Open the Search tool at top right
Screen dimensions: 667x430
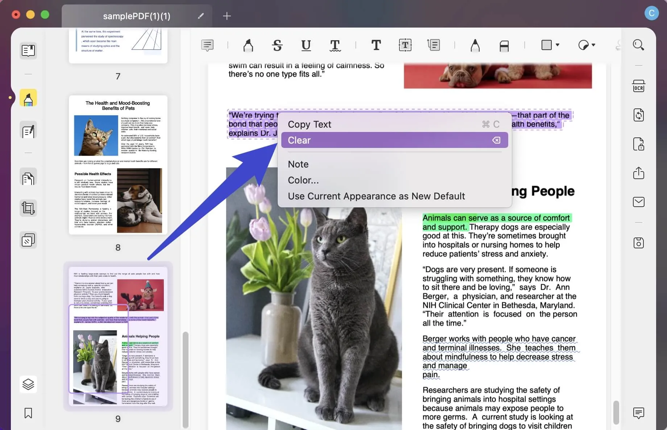639,45
